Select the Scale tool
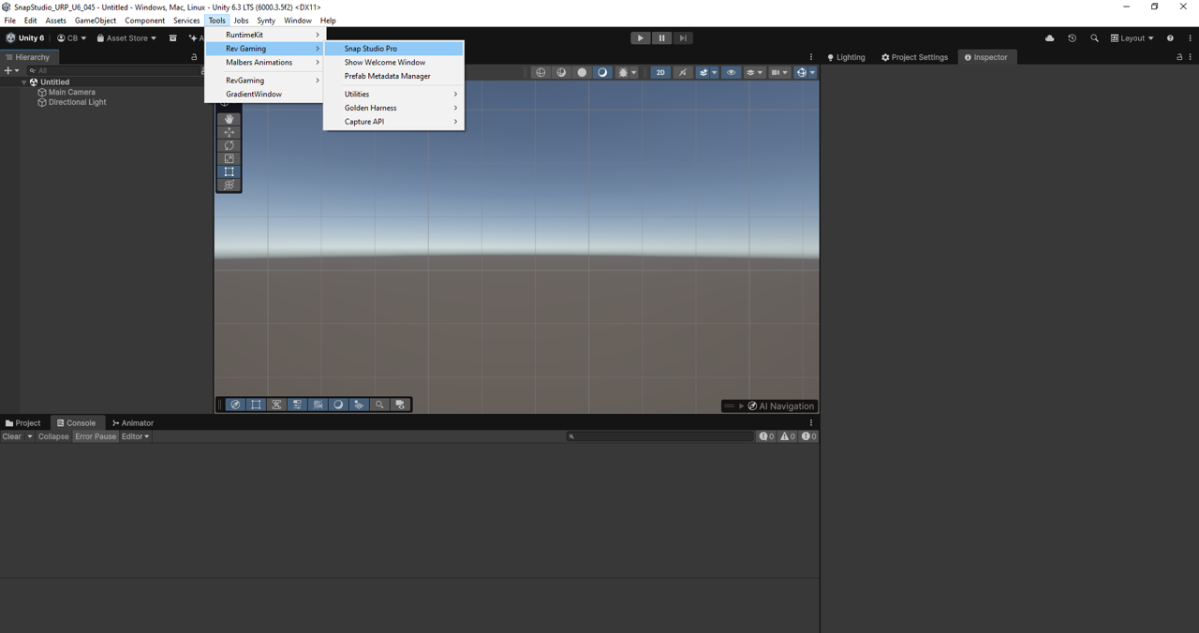 [x=229, y=158]
